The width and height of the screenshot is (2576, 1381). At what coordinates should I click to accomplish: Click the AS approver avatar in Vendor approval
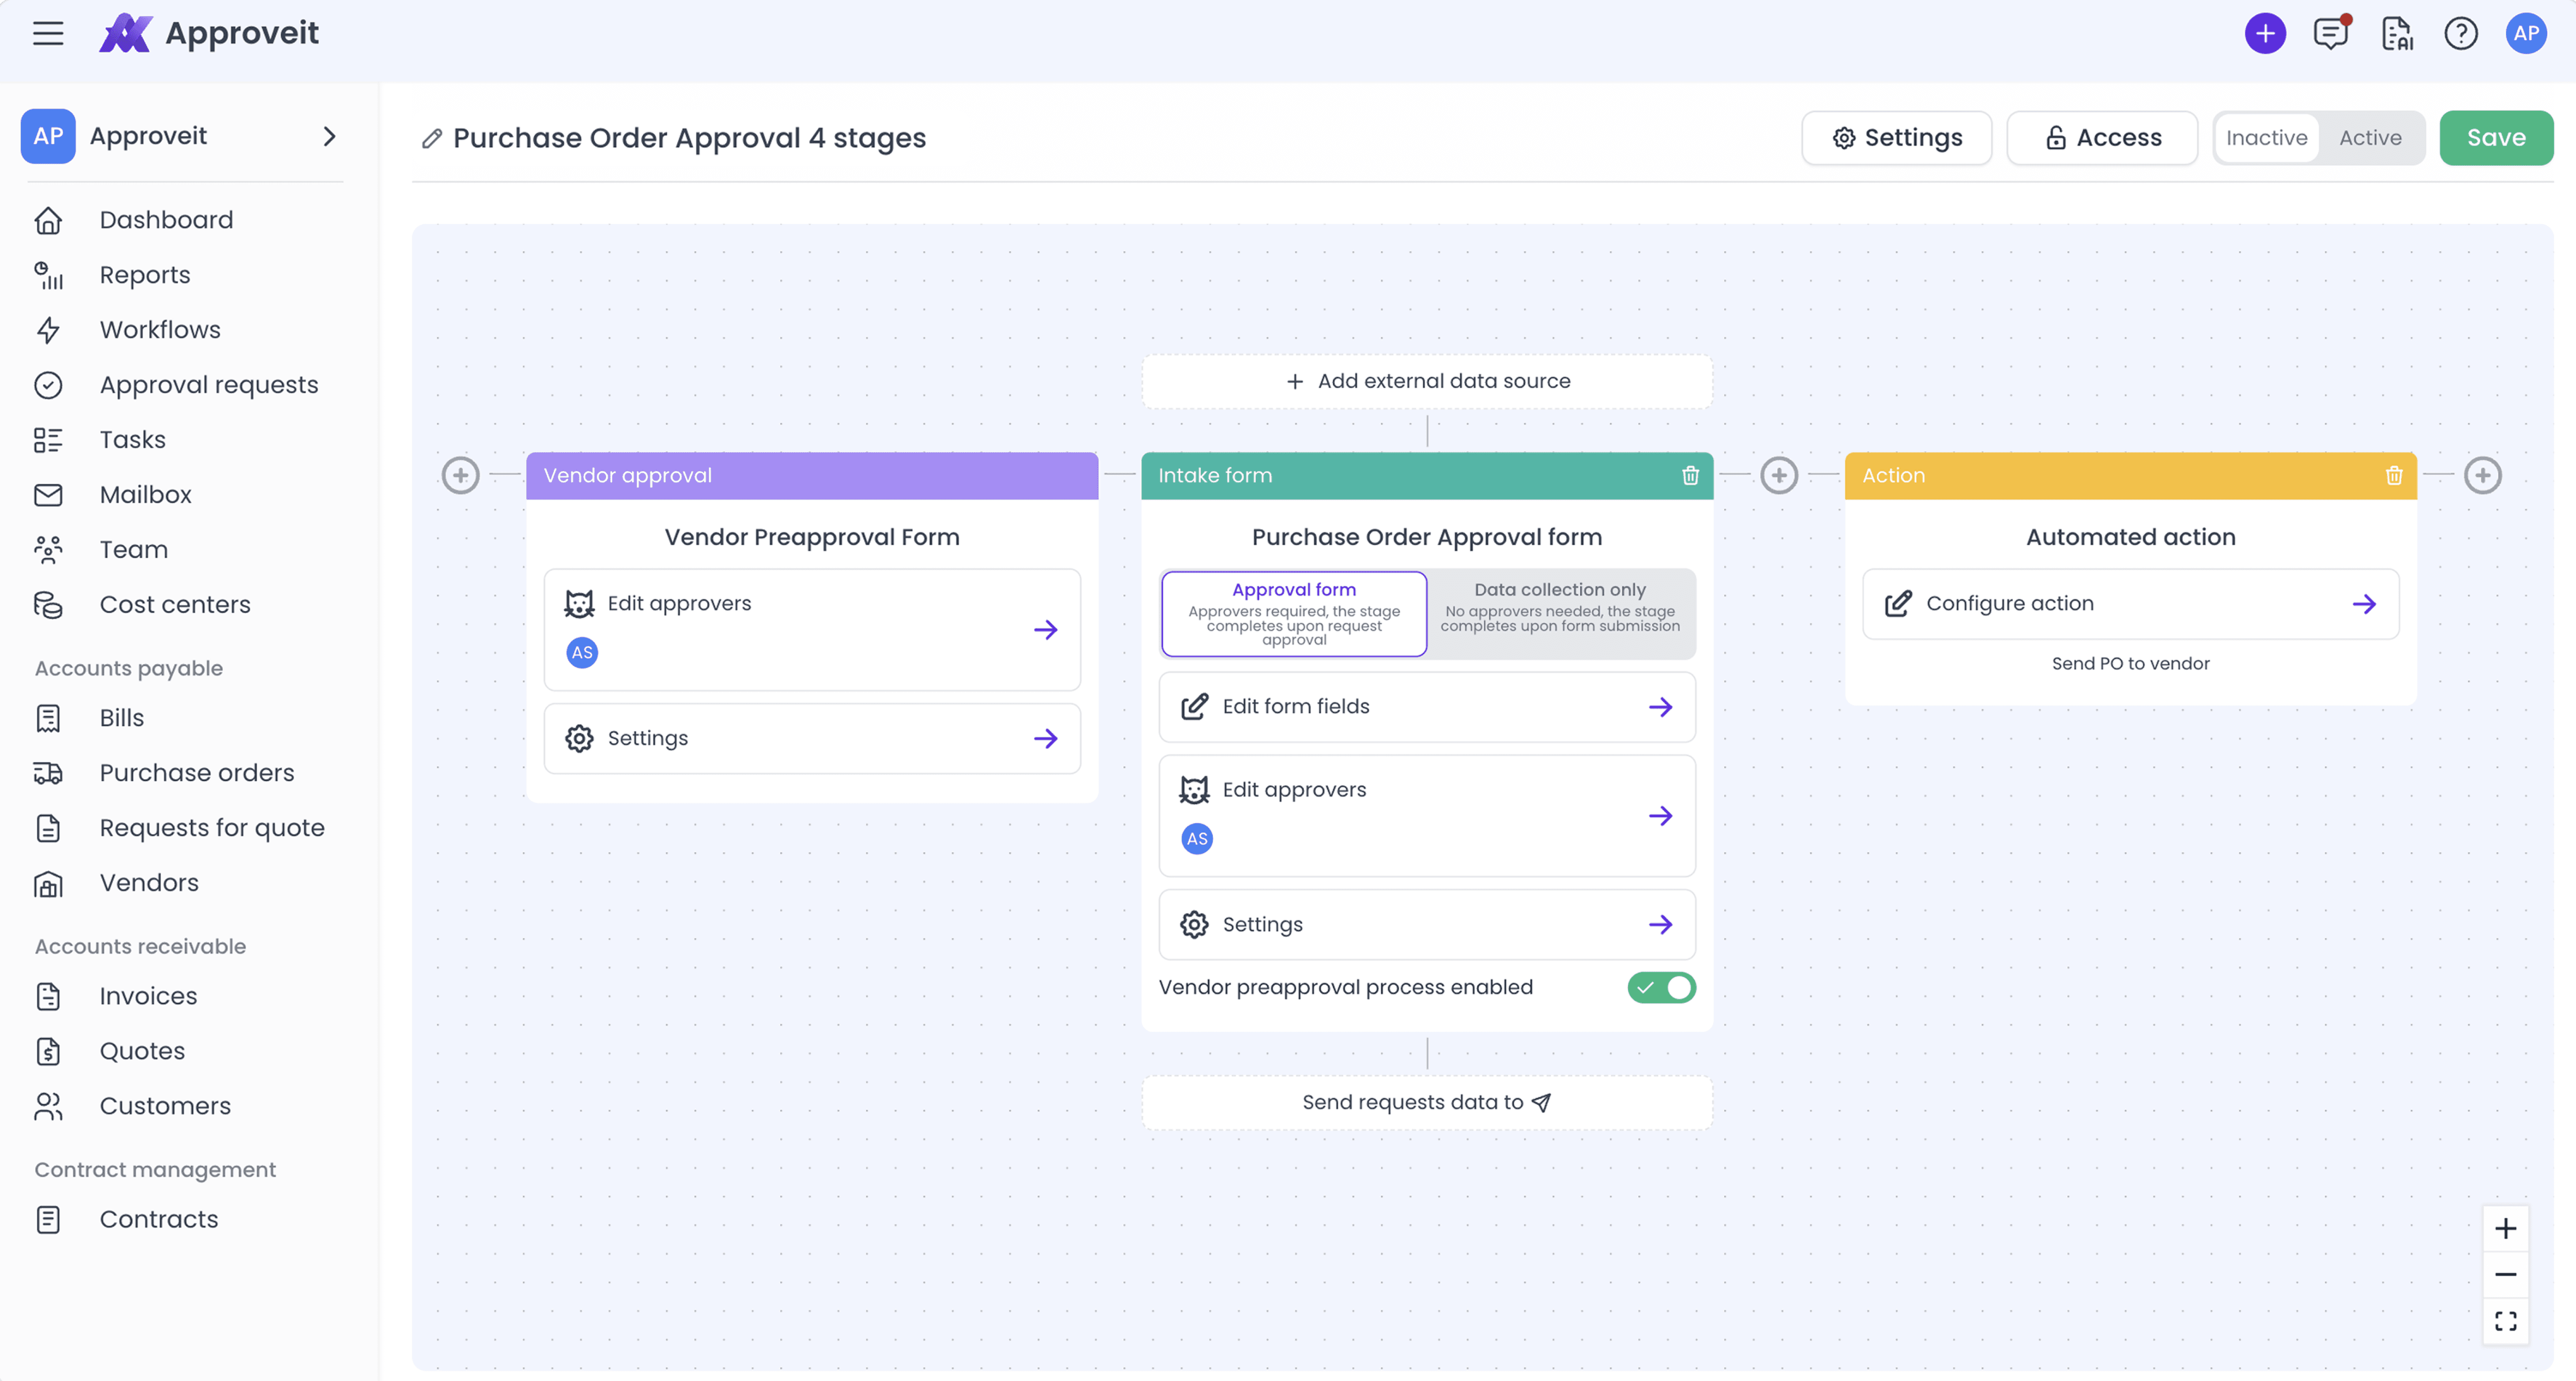coord(582,652)
